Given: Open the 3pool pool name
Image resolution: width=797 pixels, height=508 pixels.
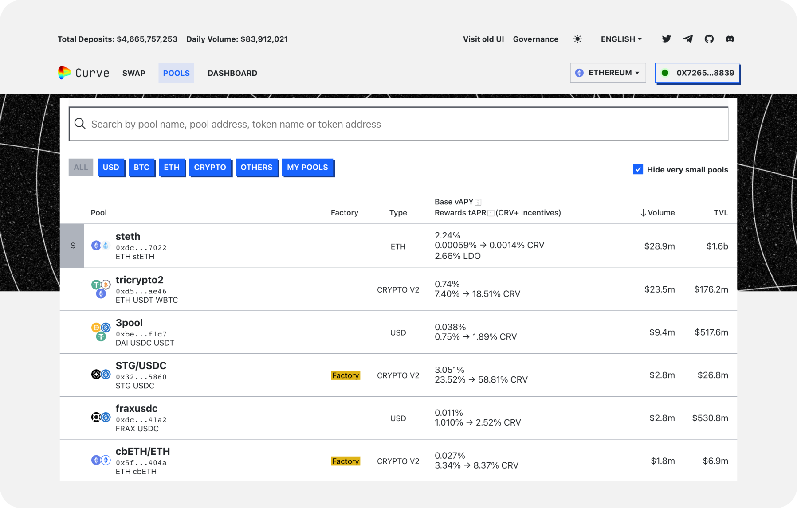Looking at the screenshot, I should point(129,323).
